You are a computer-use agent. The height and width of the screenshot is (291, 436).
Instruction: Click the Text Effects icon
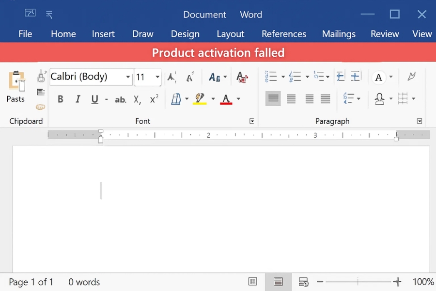tap(176, 99)
